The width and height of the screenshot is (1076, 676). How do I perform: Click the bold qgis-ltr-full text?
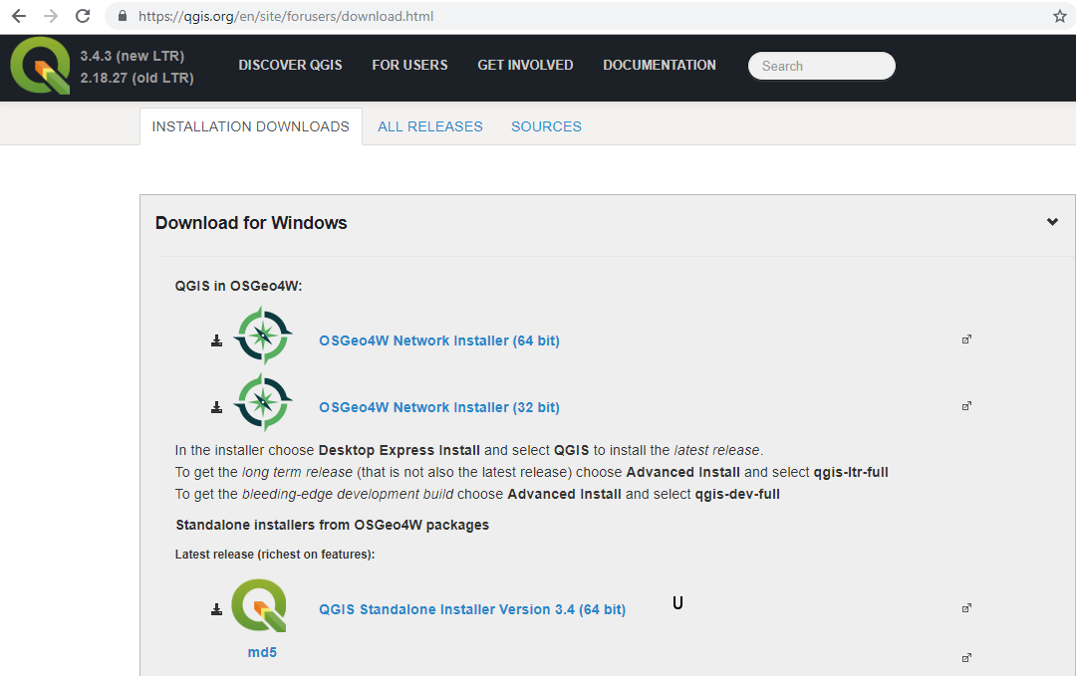click(851, 472)
